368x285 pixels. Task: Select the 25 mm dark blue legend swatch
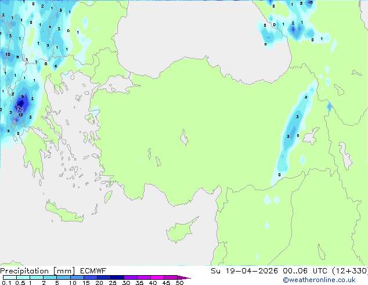pyautogui.click(x=117, y=277)
